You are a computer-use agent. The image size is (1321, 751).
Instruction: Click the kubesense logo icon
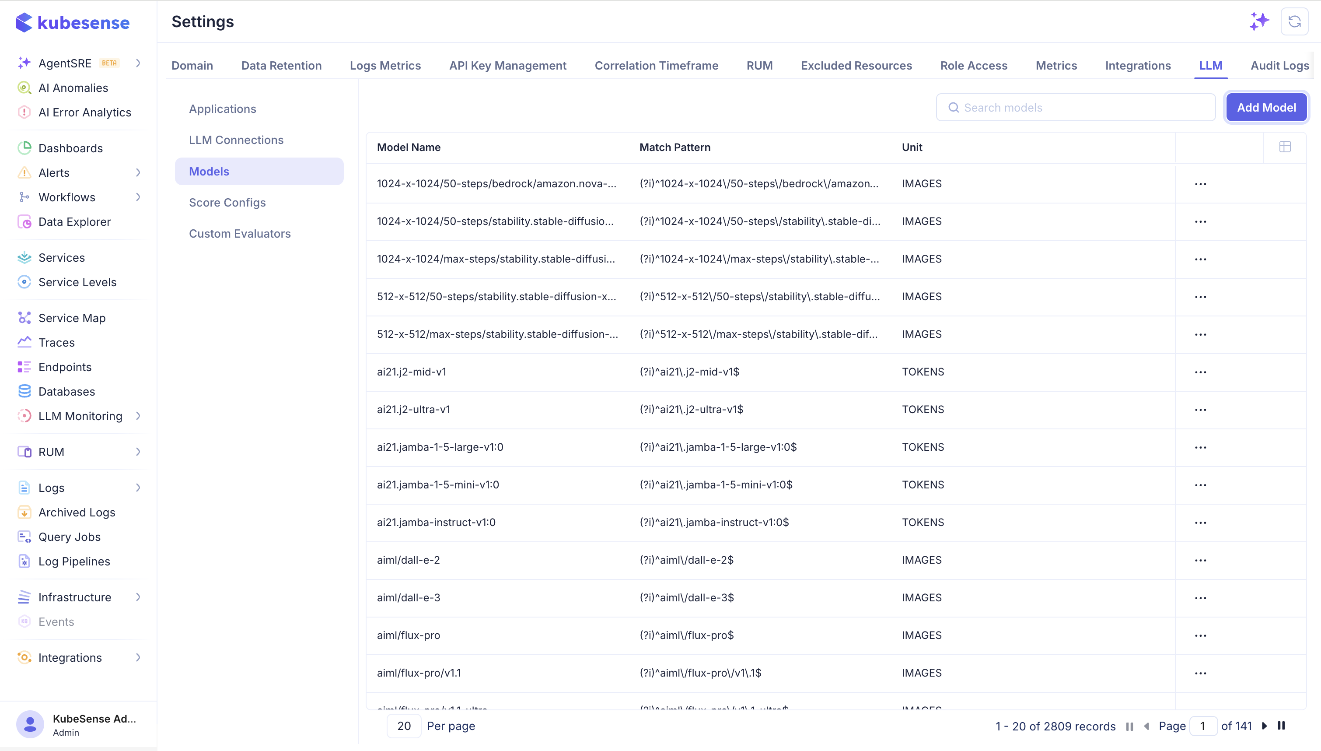point(24,22)
